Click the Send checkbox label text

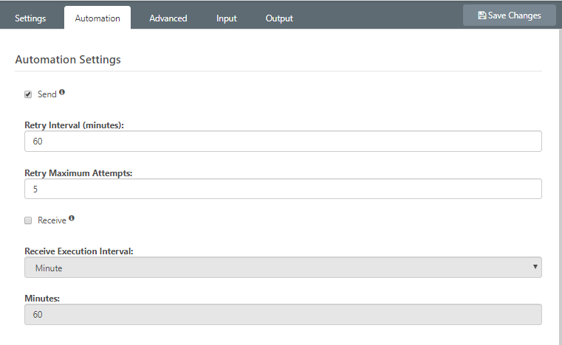pyautogui.click(x=47, y=94)
